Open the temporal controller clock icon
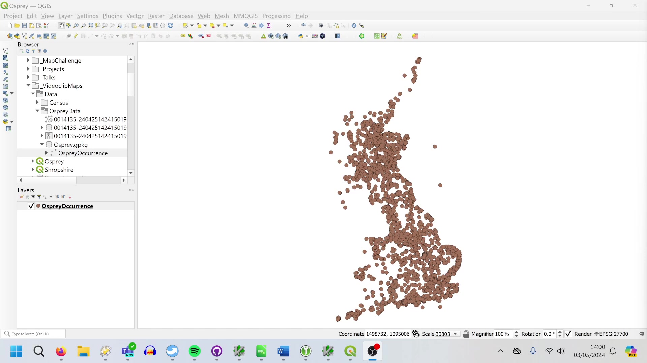The image size is (647, 363). (163, 25)
